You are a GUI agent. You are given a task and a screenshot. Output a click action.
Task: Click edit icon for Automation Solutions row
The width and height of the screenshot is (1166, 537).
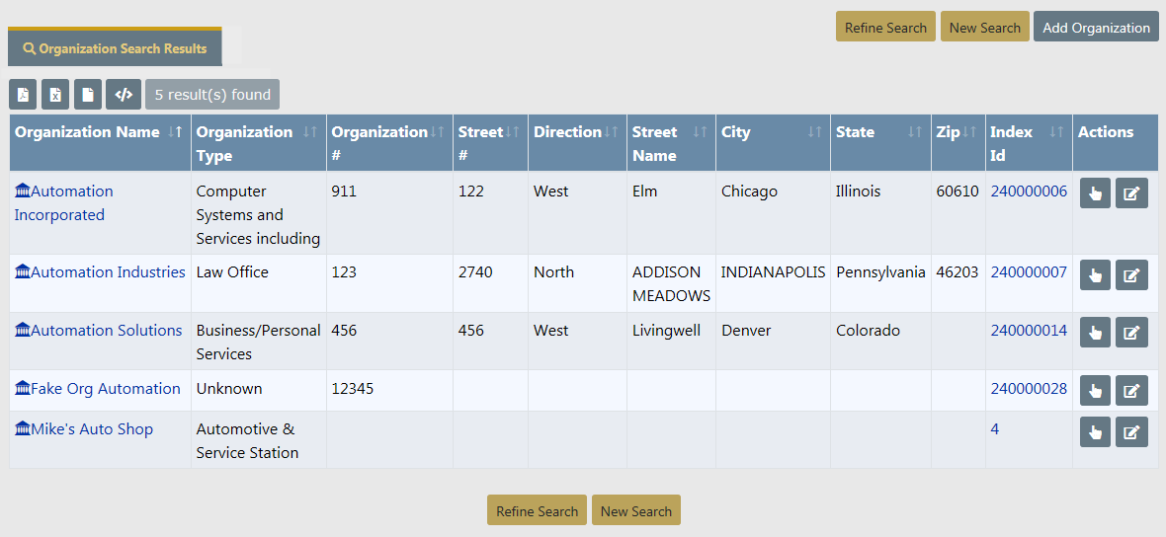pyautogui.click(x=1131, y=334)
